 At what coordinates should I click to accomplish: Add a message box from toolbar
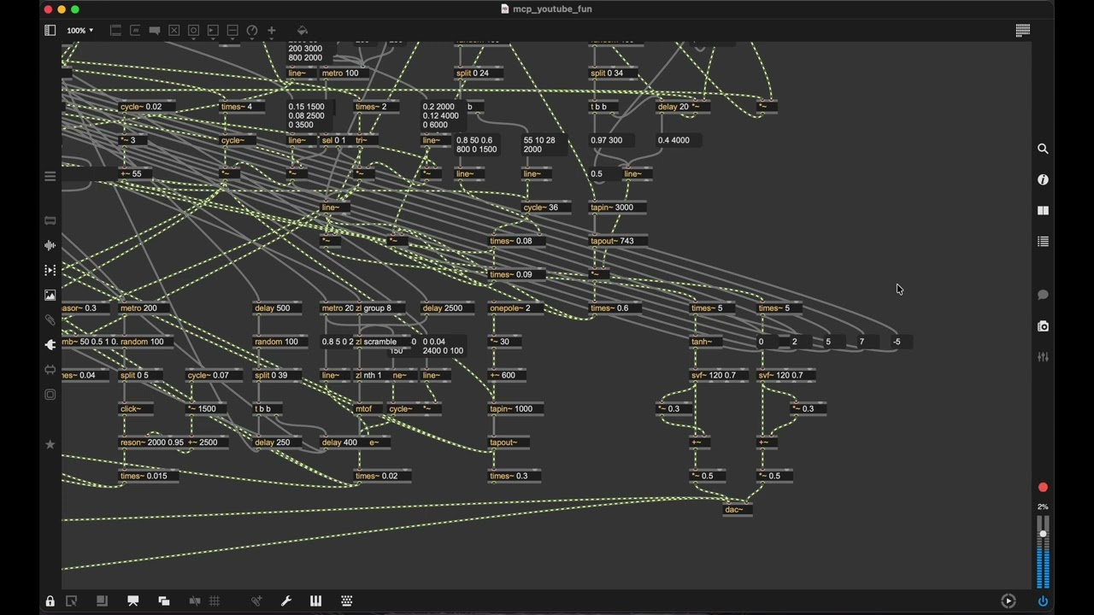[x=135, y=30]
